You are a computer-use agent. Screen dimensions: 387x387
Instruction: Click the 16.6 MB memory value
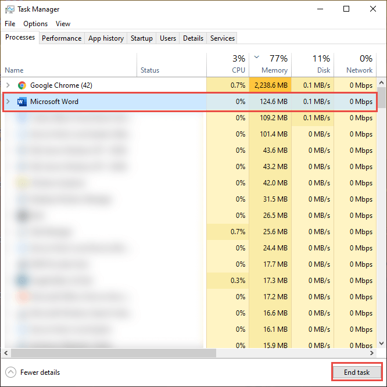coord(275,313)
